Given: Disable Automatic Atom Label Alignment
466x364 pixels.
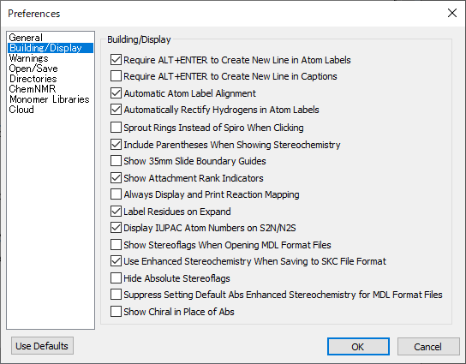Looking at the screenshot, I should (116, 93).
